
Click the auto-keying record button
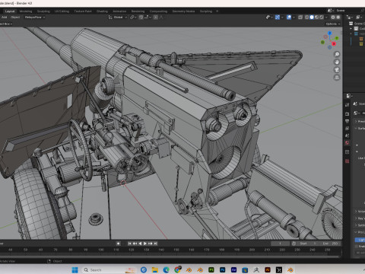click(x=118, y=244)
